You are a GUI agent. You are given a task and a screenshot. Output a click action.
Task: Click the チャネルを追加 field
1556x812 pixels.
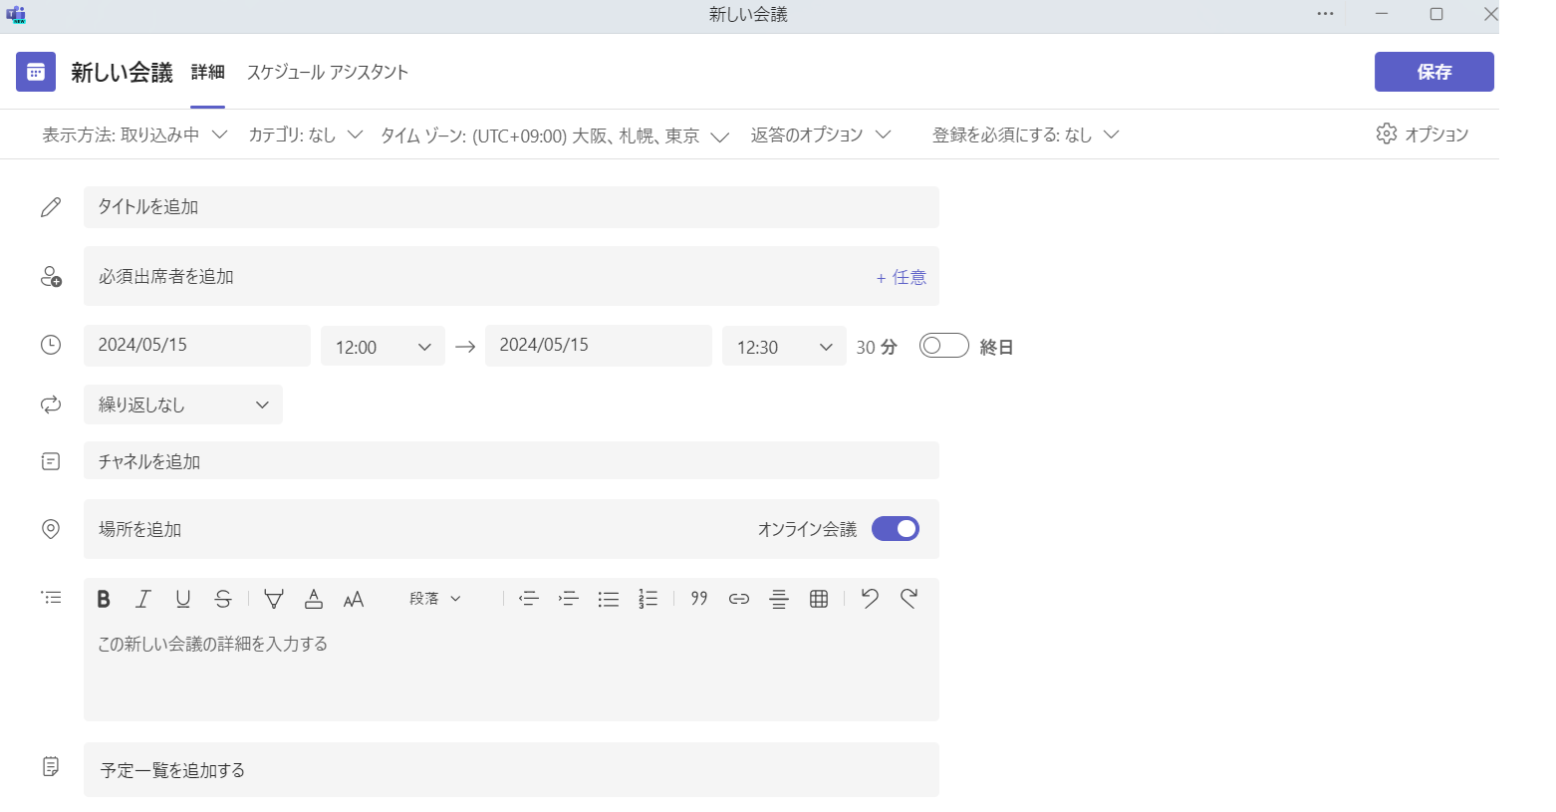click(511, 460)
